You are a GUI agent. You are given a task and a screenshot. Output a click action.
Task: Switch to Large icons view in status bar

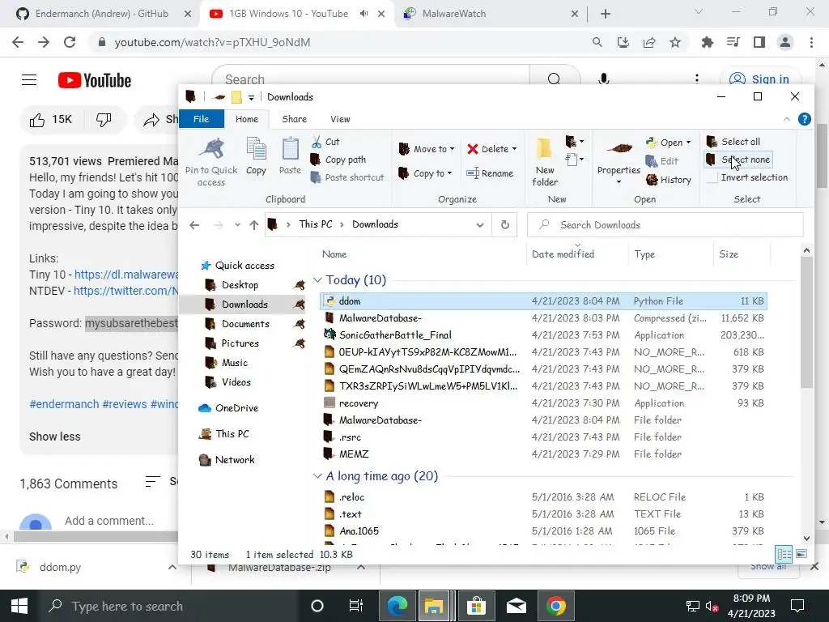(801, 554)
